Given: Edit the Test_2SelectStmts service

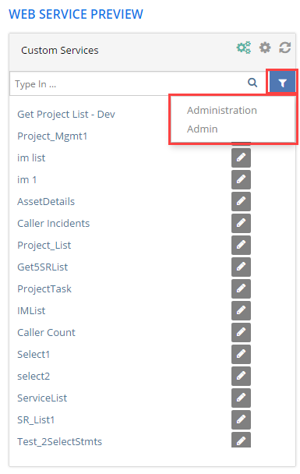Looking at the screenshot, I should point(241,440).
